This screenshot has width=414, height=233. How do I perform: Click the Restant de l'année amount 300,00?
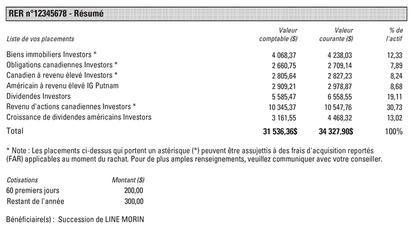coord(134,202)
